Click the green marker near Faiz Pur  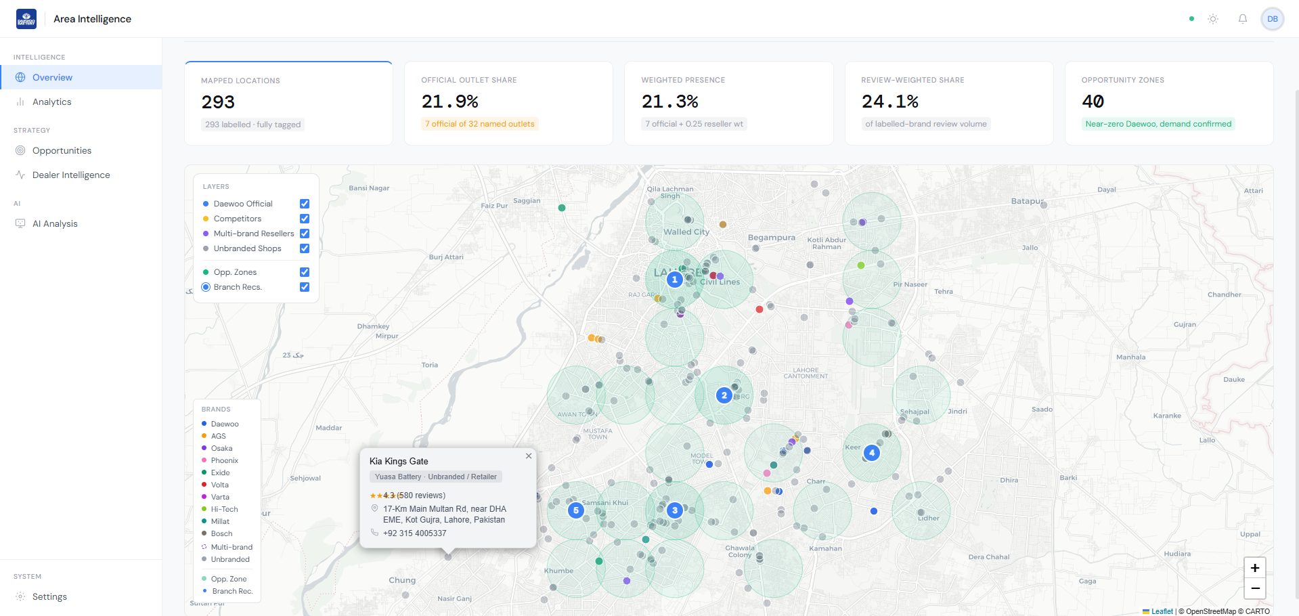click(x=562, y=208)
